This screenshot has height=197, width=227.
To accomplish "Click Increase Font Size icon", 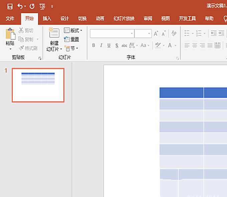I will pyautogui.click(x=156, y=33).
